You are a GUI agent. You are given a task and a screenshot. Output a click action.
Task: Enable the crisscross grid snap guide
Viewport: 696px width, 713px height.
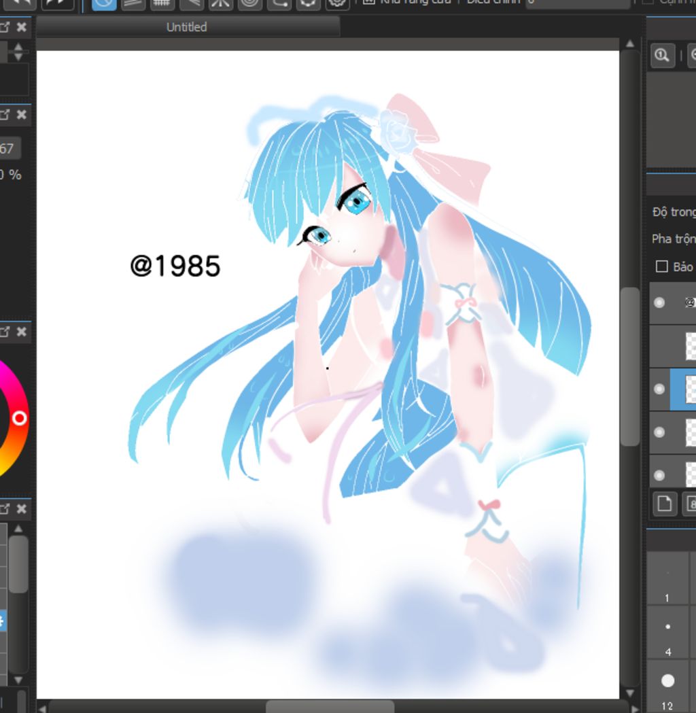pyautogui.click(x=162, y=4)
